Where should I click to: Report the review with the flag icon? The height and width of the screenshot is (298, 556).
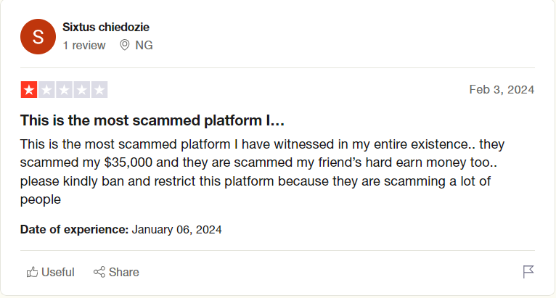528,272
